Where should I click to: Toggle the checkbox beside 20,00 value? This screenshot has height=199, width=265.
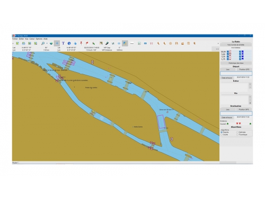tap(228, 51)
